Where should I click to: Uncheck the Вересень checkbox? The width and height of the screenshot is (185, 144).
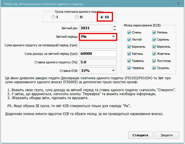(x=154, y=47)
